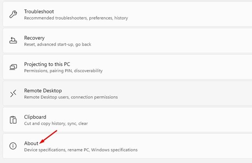
Task: Click blank space inside the About card
Action: [193, 146]
